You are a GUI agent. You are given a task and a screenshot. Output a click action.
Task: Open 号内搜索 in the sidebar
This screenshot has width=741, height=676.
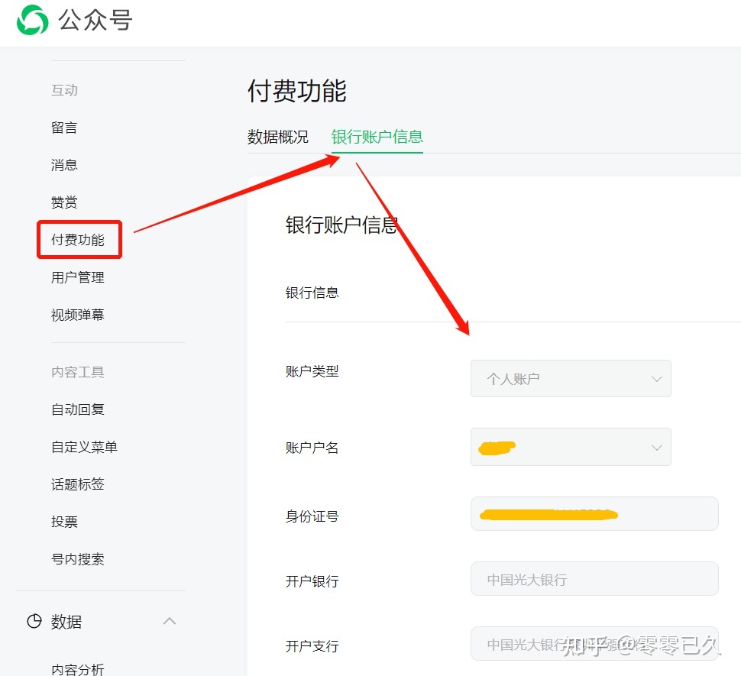[78, 559]
